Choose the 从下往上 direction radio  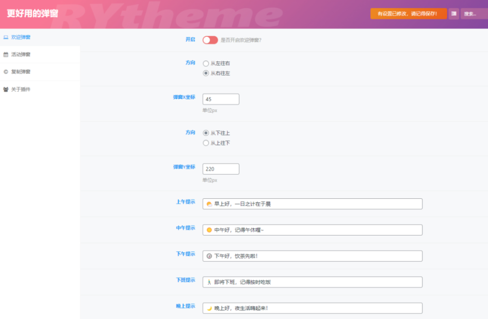coord(206,134)
